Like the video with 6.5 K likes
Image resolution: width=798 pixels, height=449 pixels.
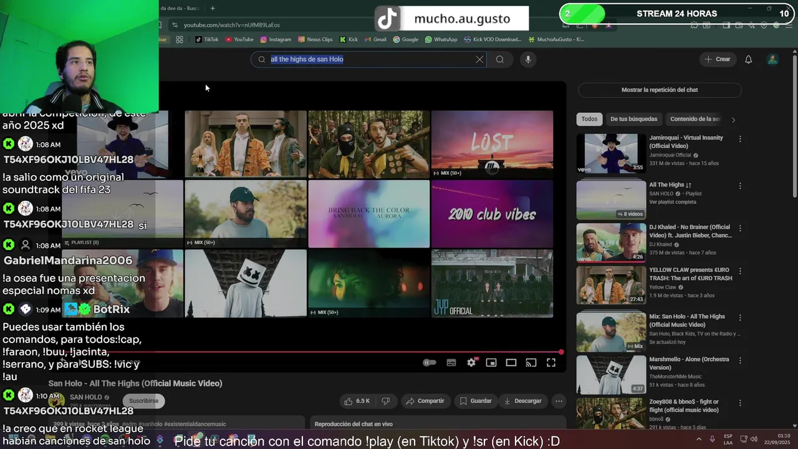click(x=357, y=401)
